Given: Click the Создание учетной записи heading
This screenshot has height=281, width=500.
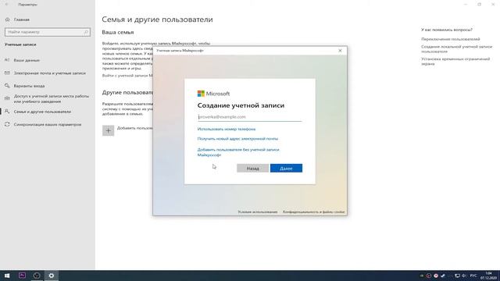Looking at the screenshot, I should click(241, 105).
